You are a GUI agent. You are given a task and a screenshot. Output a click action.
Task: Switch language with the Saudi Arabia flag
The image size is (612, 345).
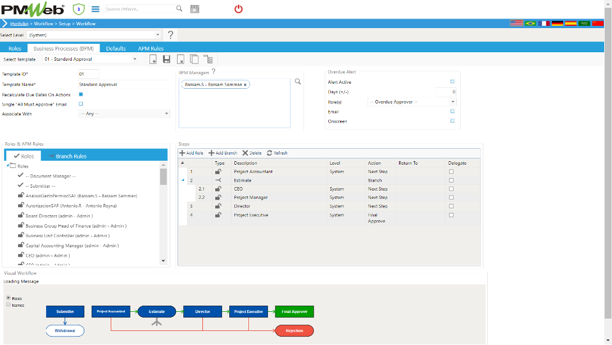(x=584, y=24)
